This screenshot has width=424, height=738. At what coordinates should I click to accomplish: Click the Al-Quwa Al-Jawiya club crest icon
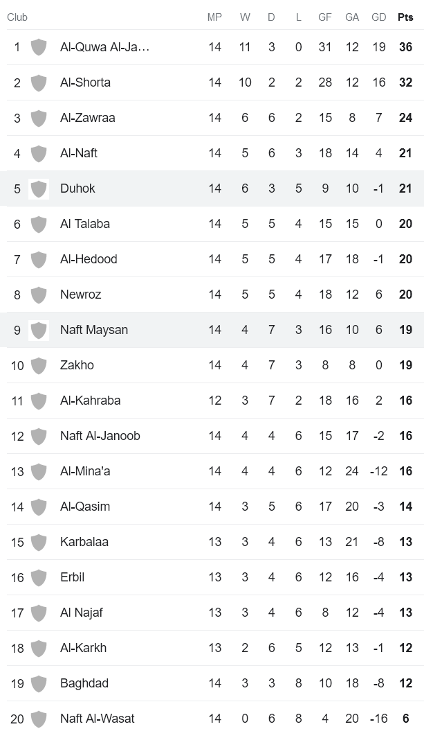pos(39,47)
